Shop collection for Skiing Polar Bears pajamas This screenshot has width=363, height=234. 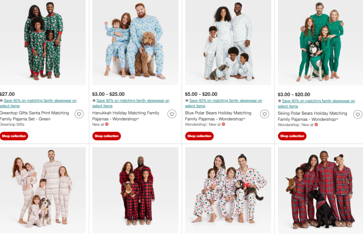pyautogui.click(x=292, y=136)
